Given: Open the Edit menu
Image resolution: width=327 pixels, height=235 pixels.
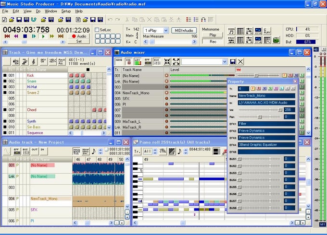Looking at the screenshot, I should point(16,11).
